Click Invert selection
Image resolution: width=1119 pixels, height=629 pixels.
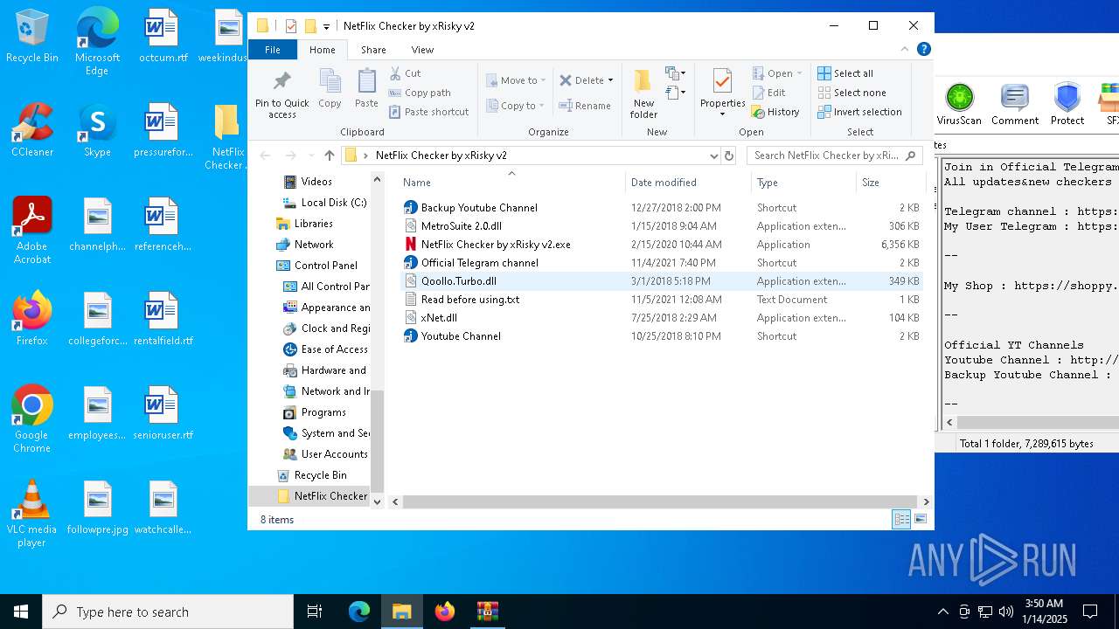point(859,112)
